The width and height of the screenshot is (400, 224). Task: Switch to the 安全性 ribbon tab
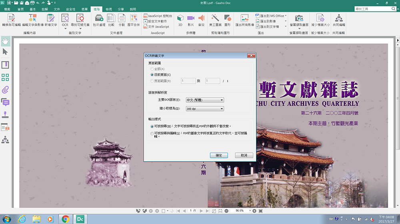[70, 9]
